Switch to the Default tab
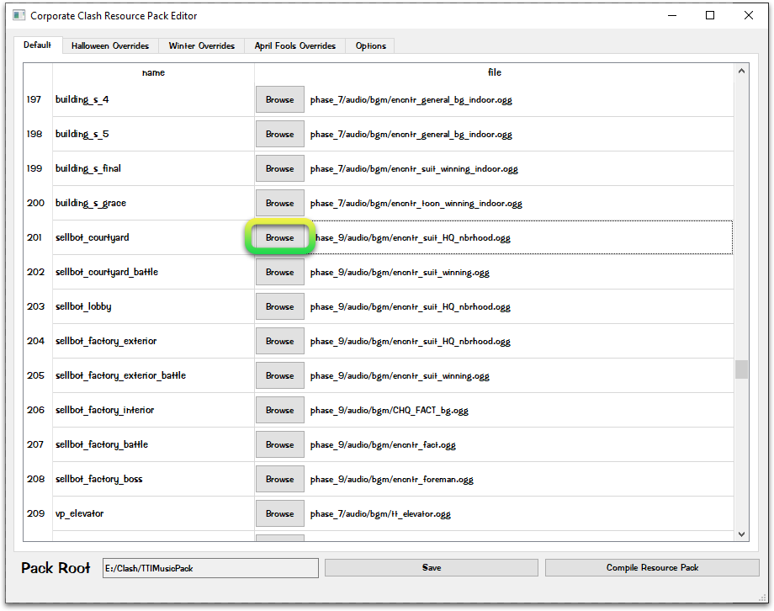Screen dimensions: 774x611 [x=38, y=45]
